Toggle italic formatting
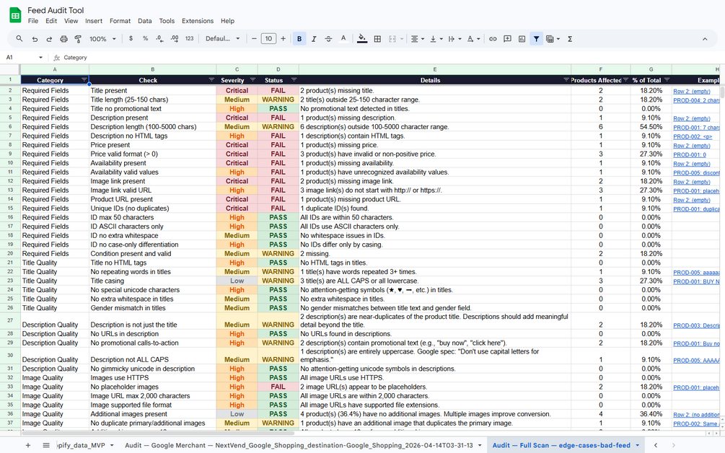 (x=314, y=39)
